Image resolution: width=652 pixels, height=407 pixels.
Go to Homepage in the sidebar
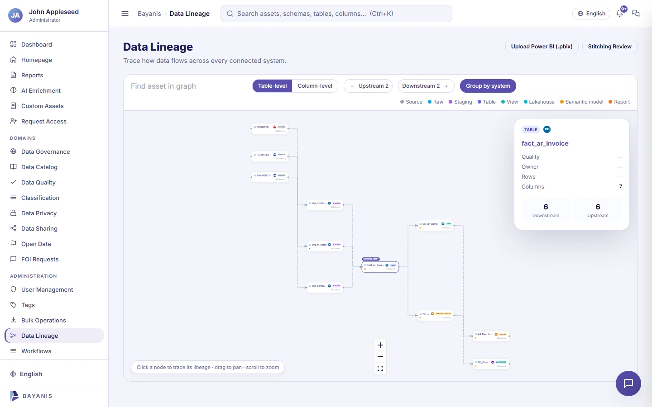coord(54,60)
